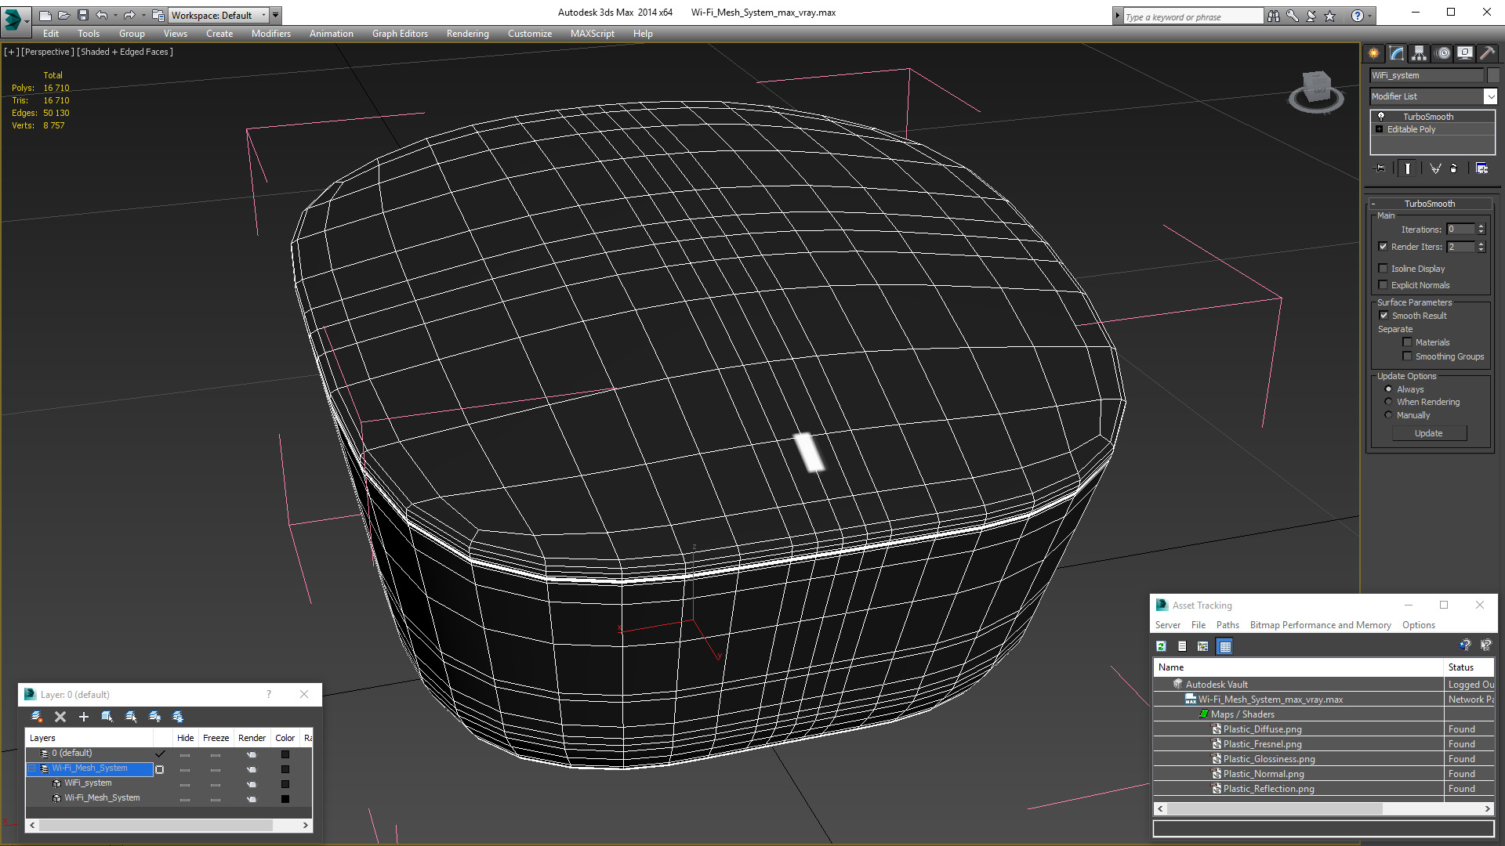
Task: Delete highlighted layer with X icon
Action: pyautogui.click(x=60, y=717)
